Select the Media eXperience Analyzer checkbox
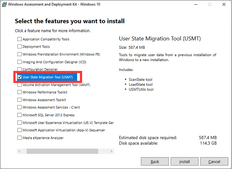The image size is (232, 169). click(x=19, y=138)
